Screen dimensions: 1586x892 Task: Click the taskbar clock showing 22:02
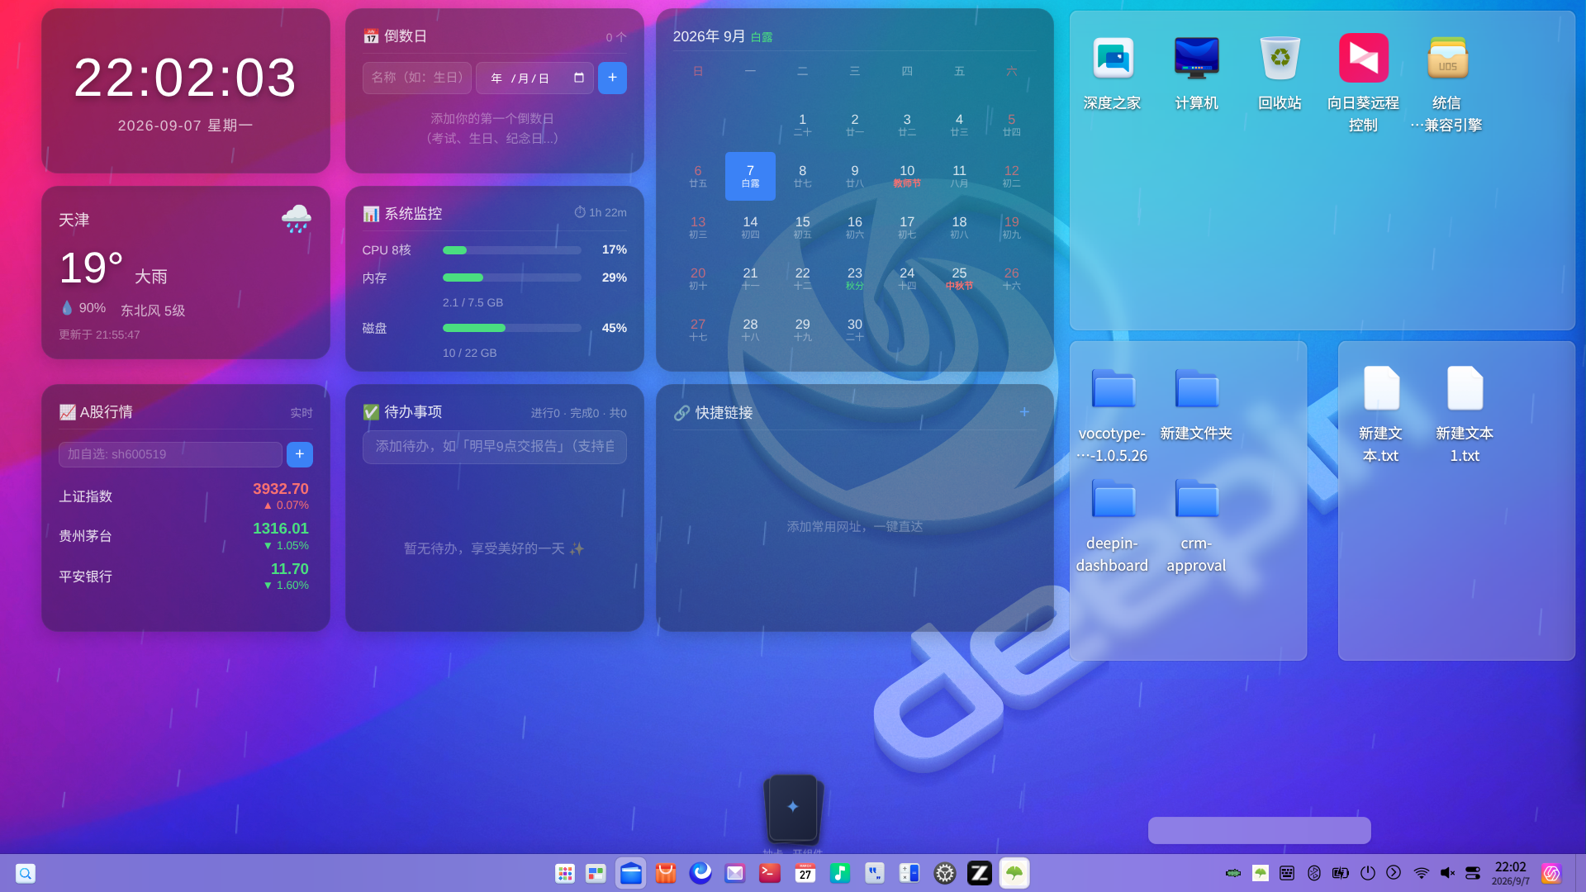(x=1510, y=873)
